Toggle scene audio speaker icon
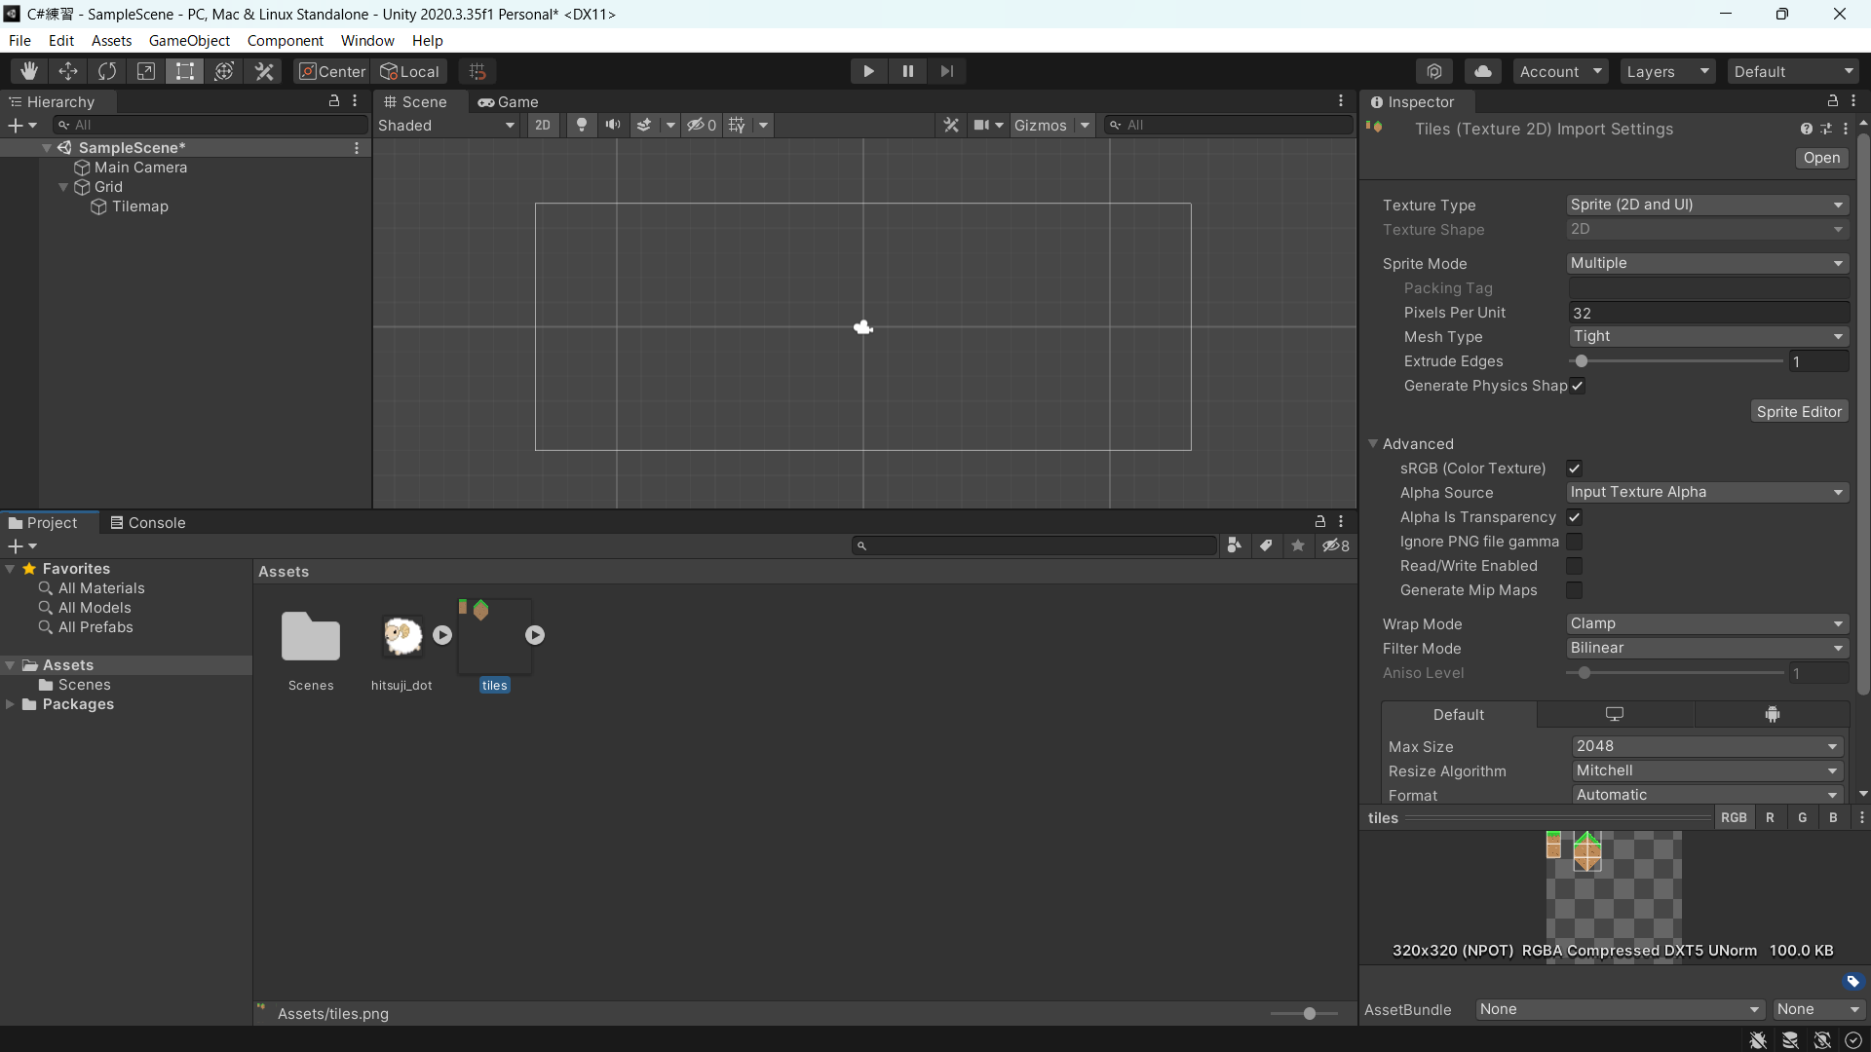 point(613,125)
